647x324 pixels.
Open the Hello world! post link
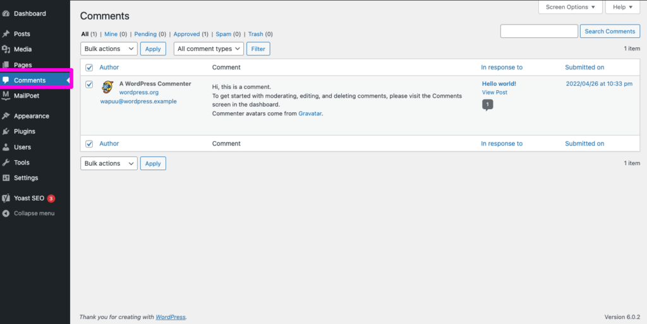499,84
